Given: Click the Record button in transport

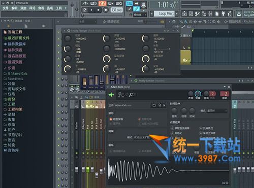Looking at the screenshot, I should (106, 10).
